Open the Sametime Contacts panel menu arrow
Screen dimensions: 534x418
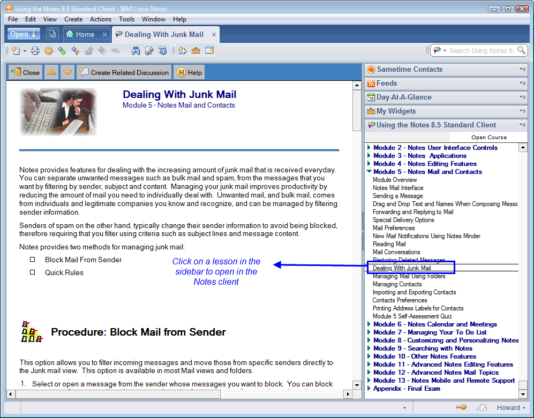(x=522, y=69)
